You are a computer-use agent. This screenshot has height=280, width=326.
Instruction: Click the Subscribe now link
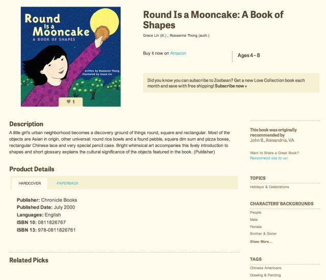point(230,86)
